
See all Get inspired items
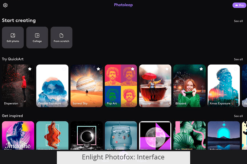pyautogui.click(x=238, y=116)
